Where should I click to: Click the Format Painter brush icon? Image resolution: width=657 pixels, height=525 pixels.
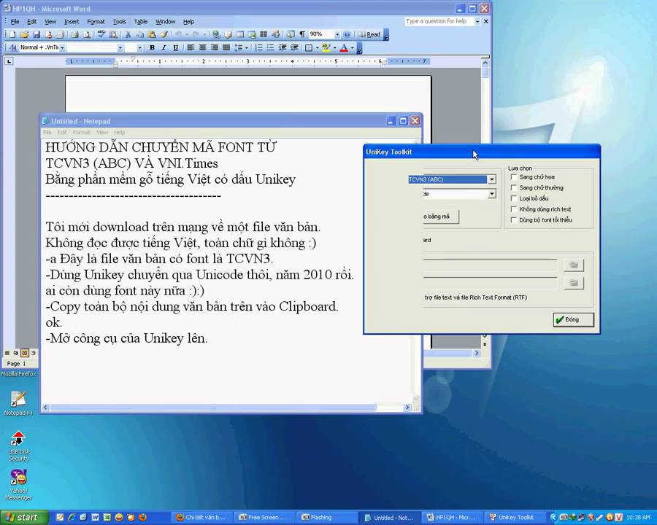click(x=164, y=34)
